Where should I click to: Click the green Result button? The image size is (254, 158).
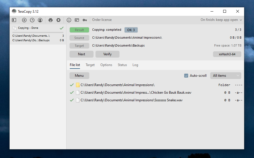click(79, 30)
